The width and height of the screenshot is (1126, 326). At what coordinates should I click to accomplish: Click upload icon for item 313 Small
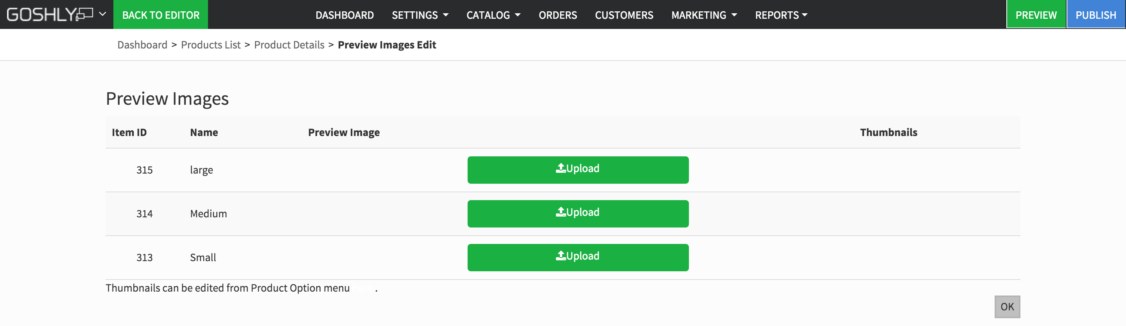click(561, 256)
